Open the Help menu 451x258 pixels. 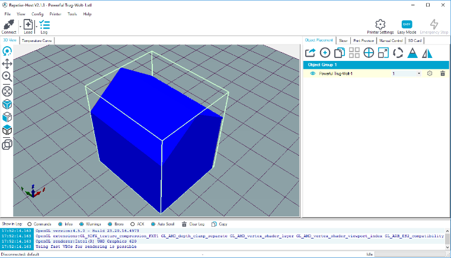(x=87, y=14)
